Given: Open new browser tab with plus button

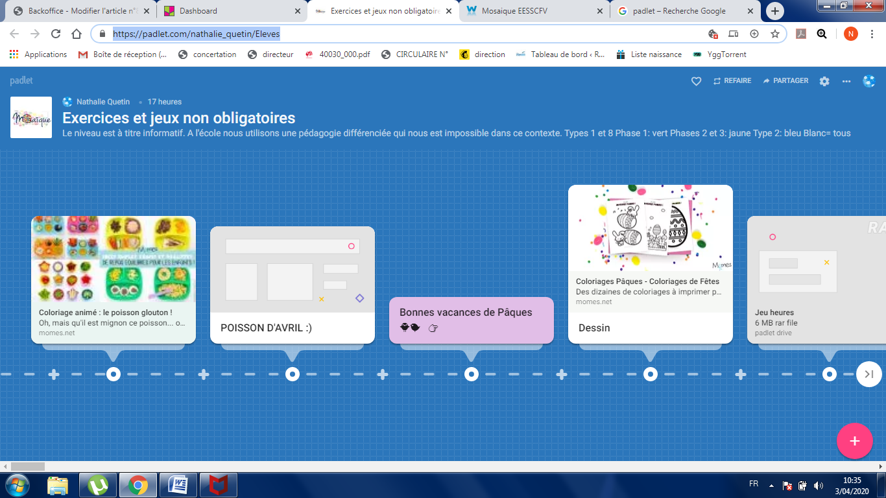Looking at the screenshot, I should click(x=774, y=11).
